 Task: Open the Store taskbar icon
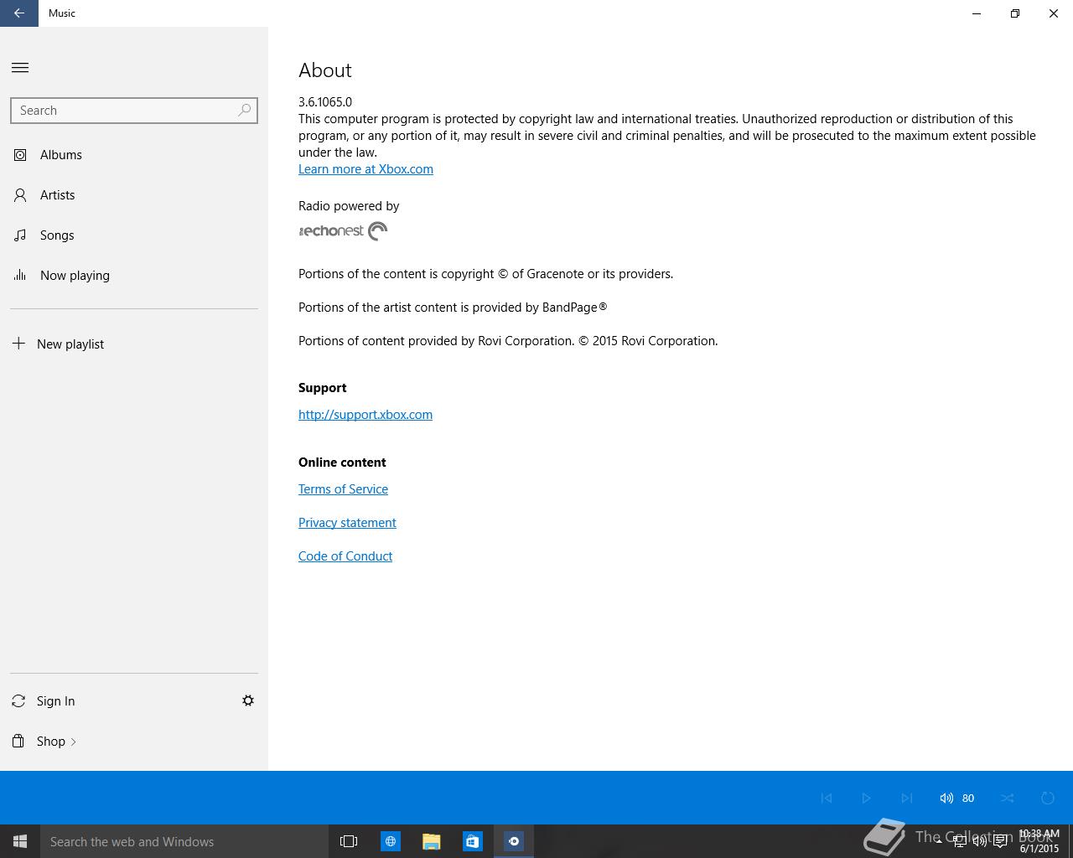pyautogui.click(x=472, y=841)
